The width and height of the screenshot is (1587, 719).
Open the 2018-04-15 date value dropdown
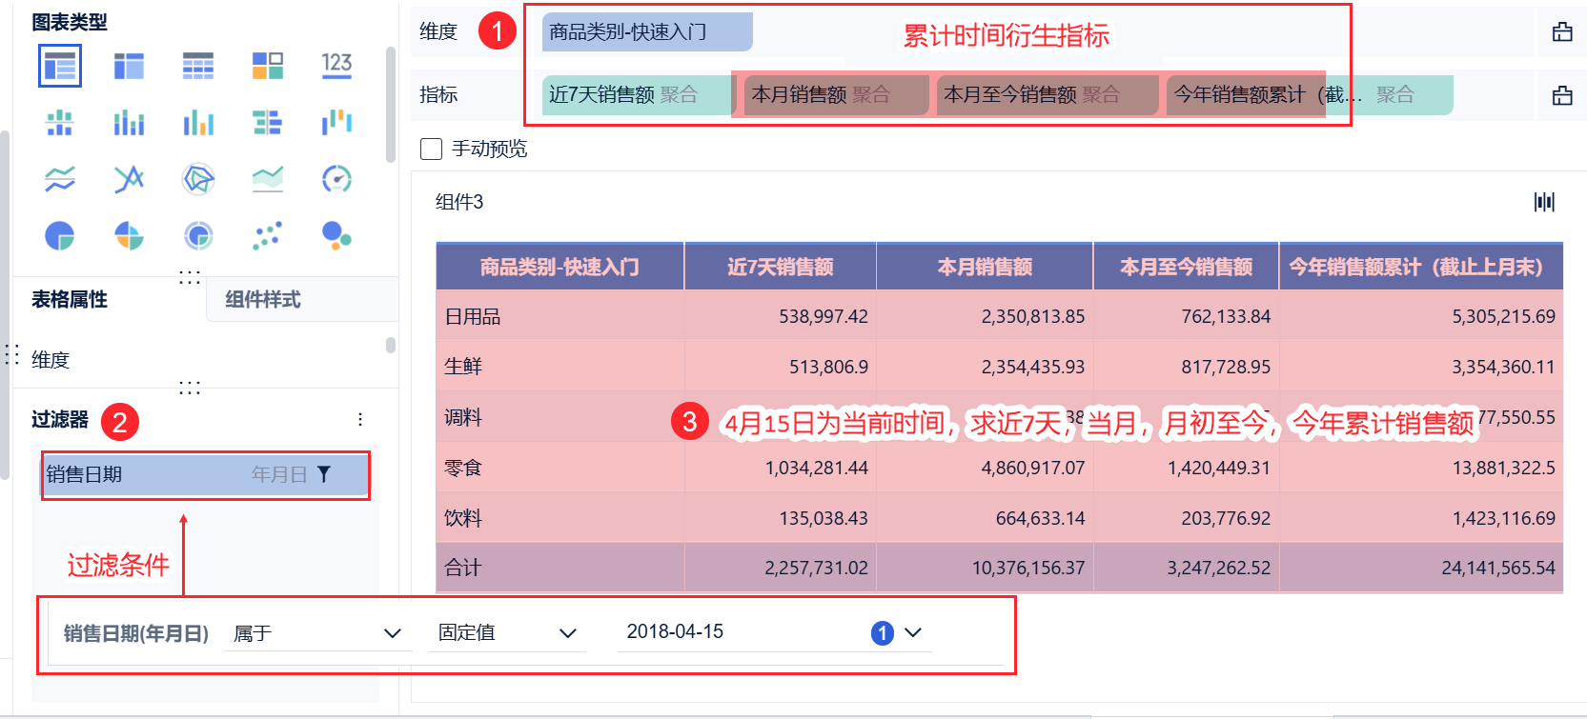point(912,632)
